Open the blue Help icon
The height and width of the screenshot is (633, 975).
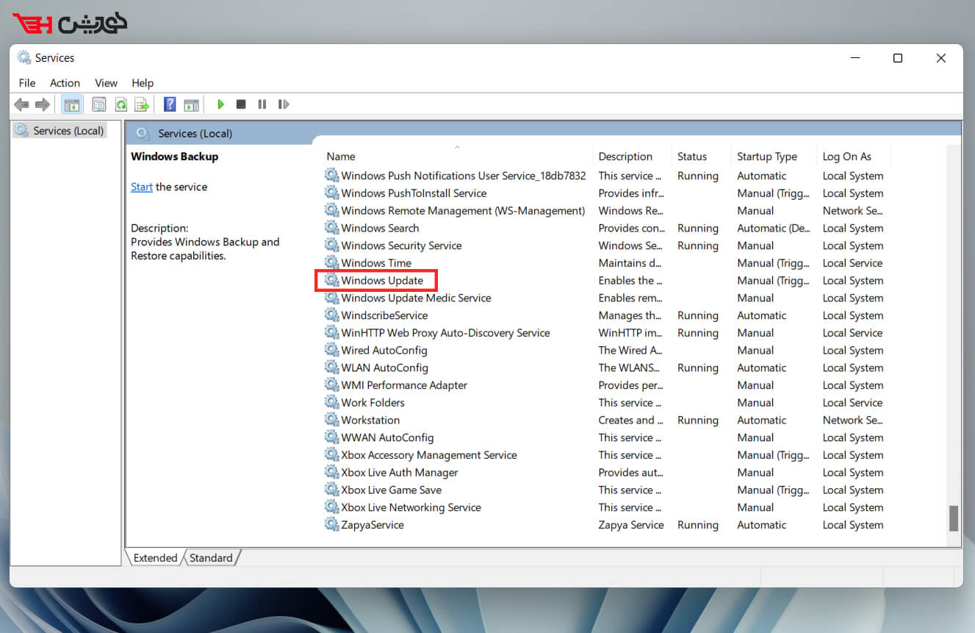(x=170, y=104)
